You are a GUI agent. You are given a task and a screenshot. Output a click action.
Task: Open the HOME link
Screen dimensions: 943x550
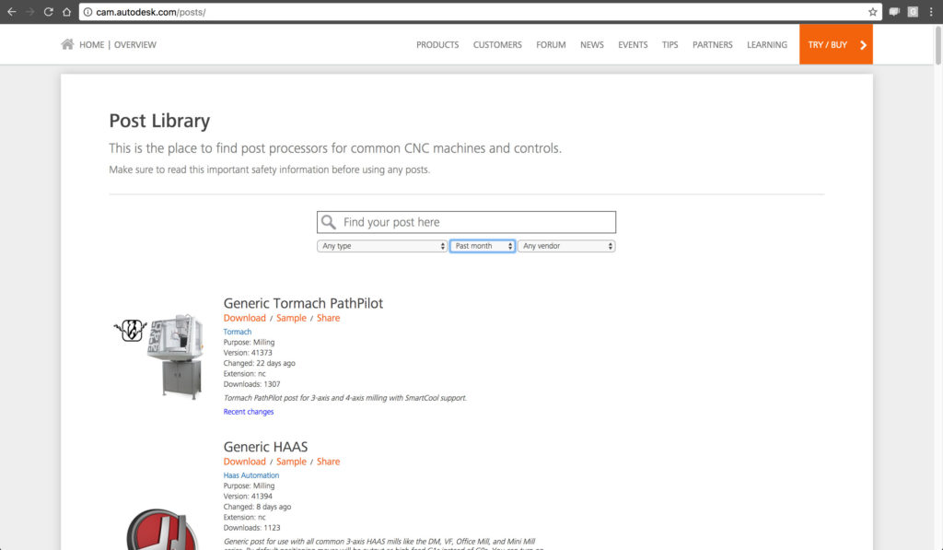(x=91, y=44)
